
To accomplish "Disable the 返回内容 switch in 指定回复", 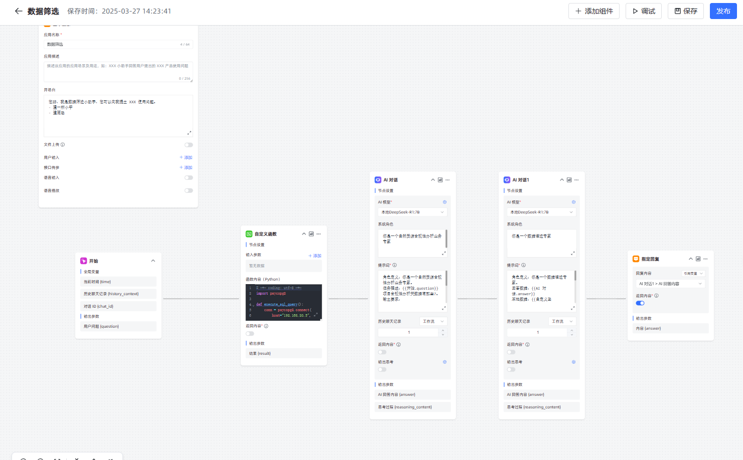I will pos(640,303).
